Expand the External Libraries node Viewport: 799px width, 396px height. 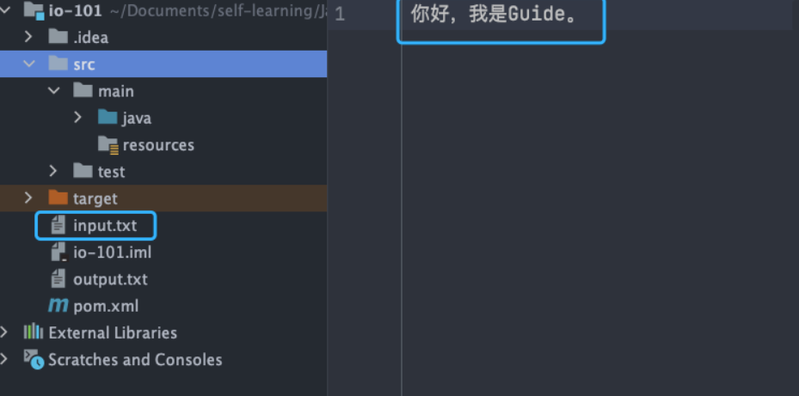click(x=6, y=332)
